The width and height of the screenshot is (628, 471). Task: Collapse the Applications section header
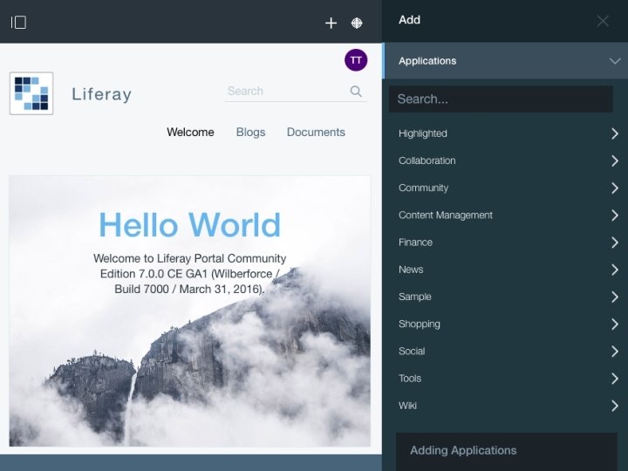coord(505,61)
